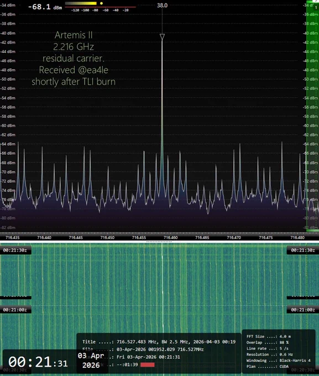Click the -20 tick on signal meter scale

coord(125,10)
